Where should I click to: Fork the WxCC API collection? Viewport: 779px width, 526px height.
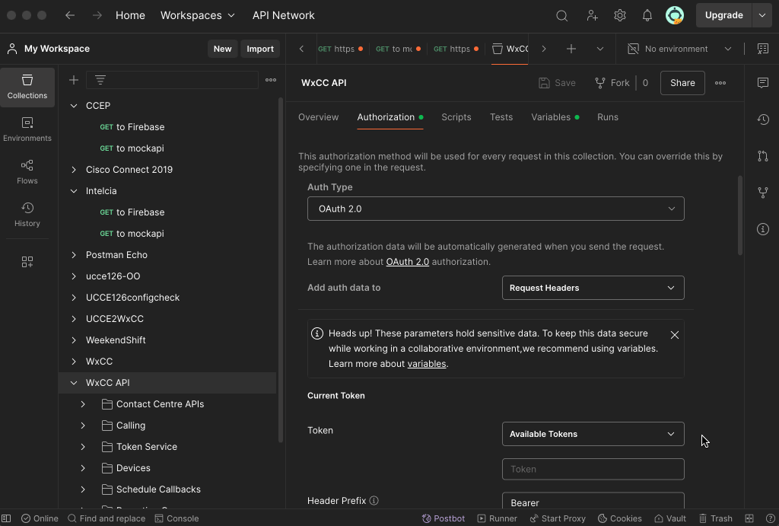[612, 83]
